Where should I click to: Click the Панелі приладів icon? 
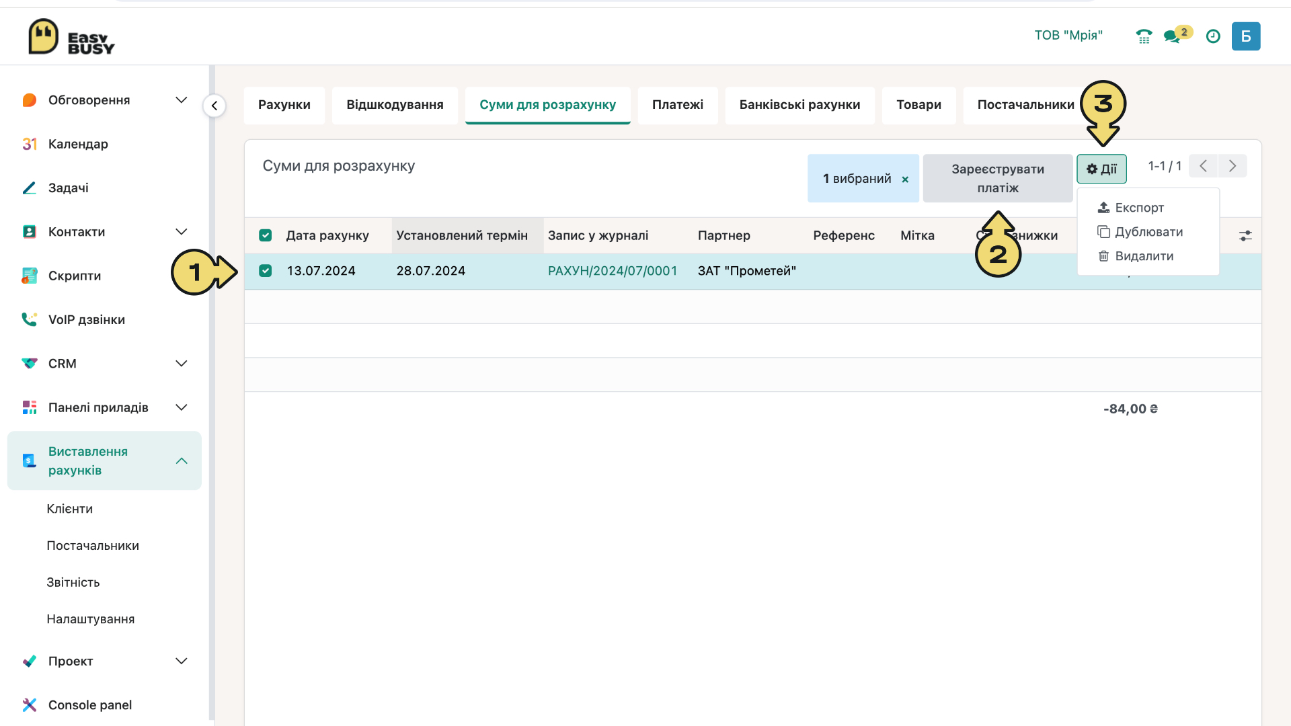tap(30, 407)
